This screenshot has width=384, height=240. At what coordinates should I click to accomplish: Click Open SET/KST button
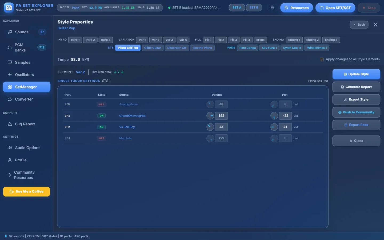click(x=335, y=8)
